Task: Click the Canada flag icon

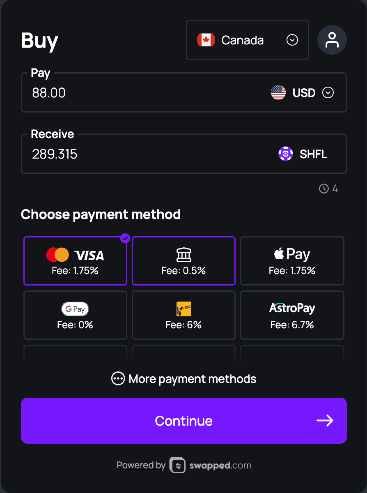Action: tap(206, 40)
